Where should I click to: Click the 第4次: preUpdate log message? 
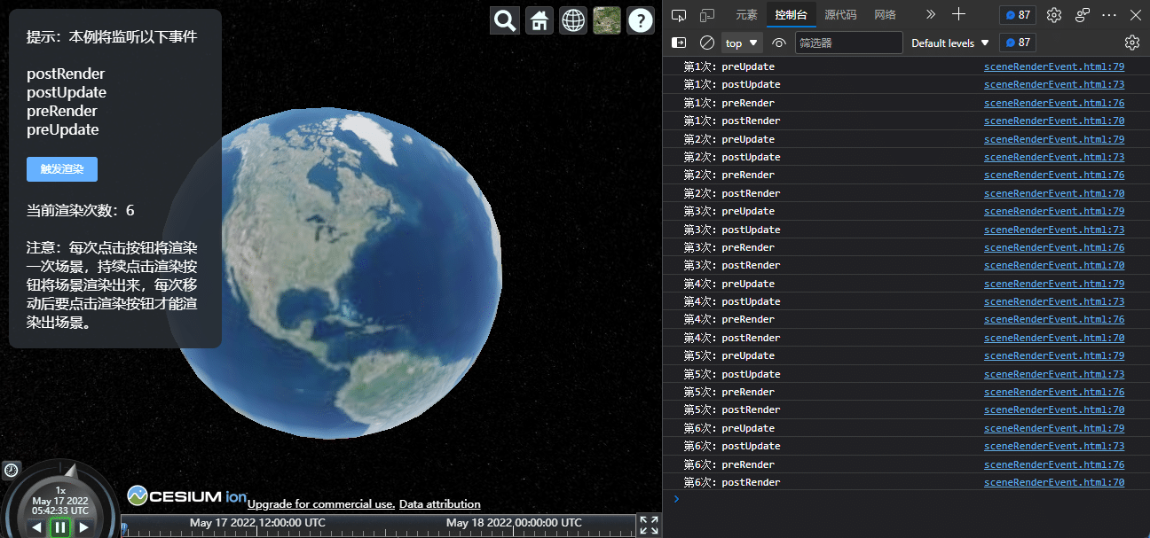coord(729,284)
